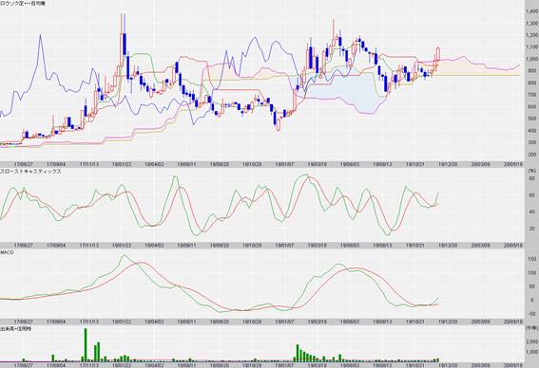
Task: Click 19/03/18 on the stochastics date axis
Action: (x=318, y=246)
